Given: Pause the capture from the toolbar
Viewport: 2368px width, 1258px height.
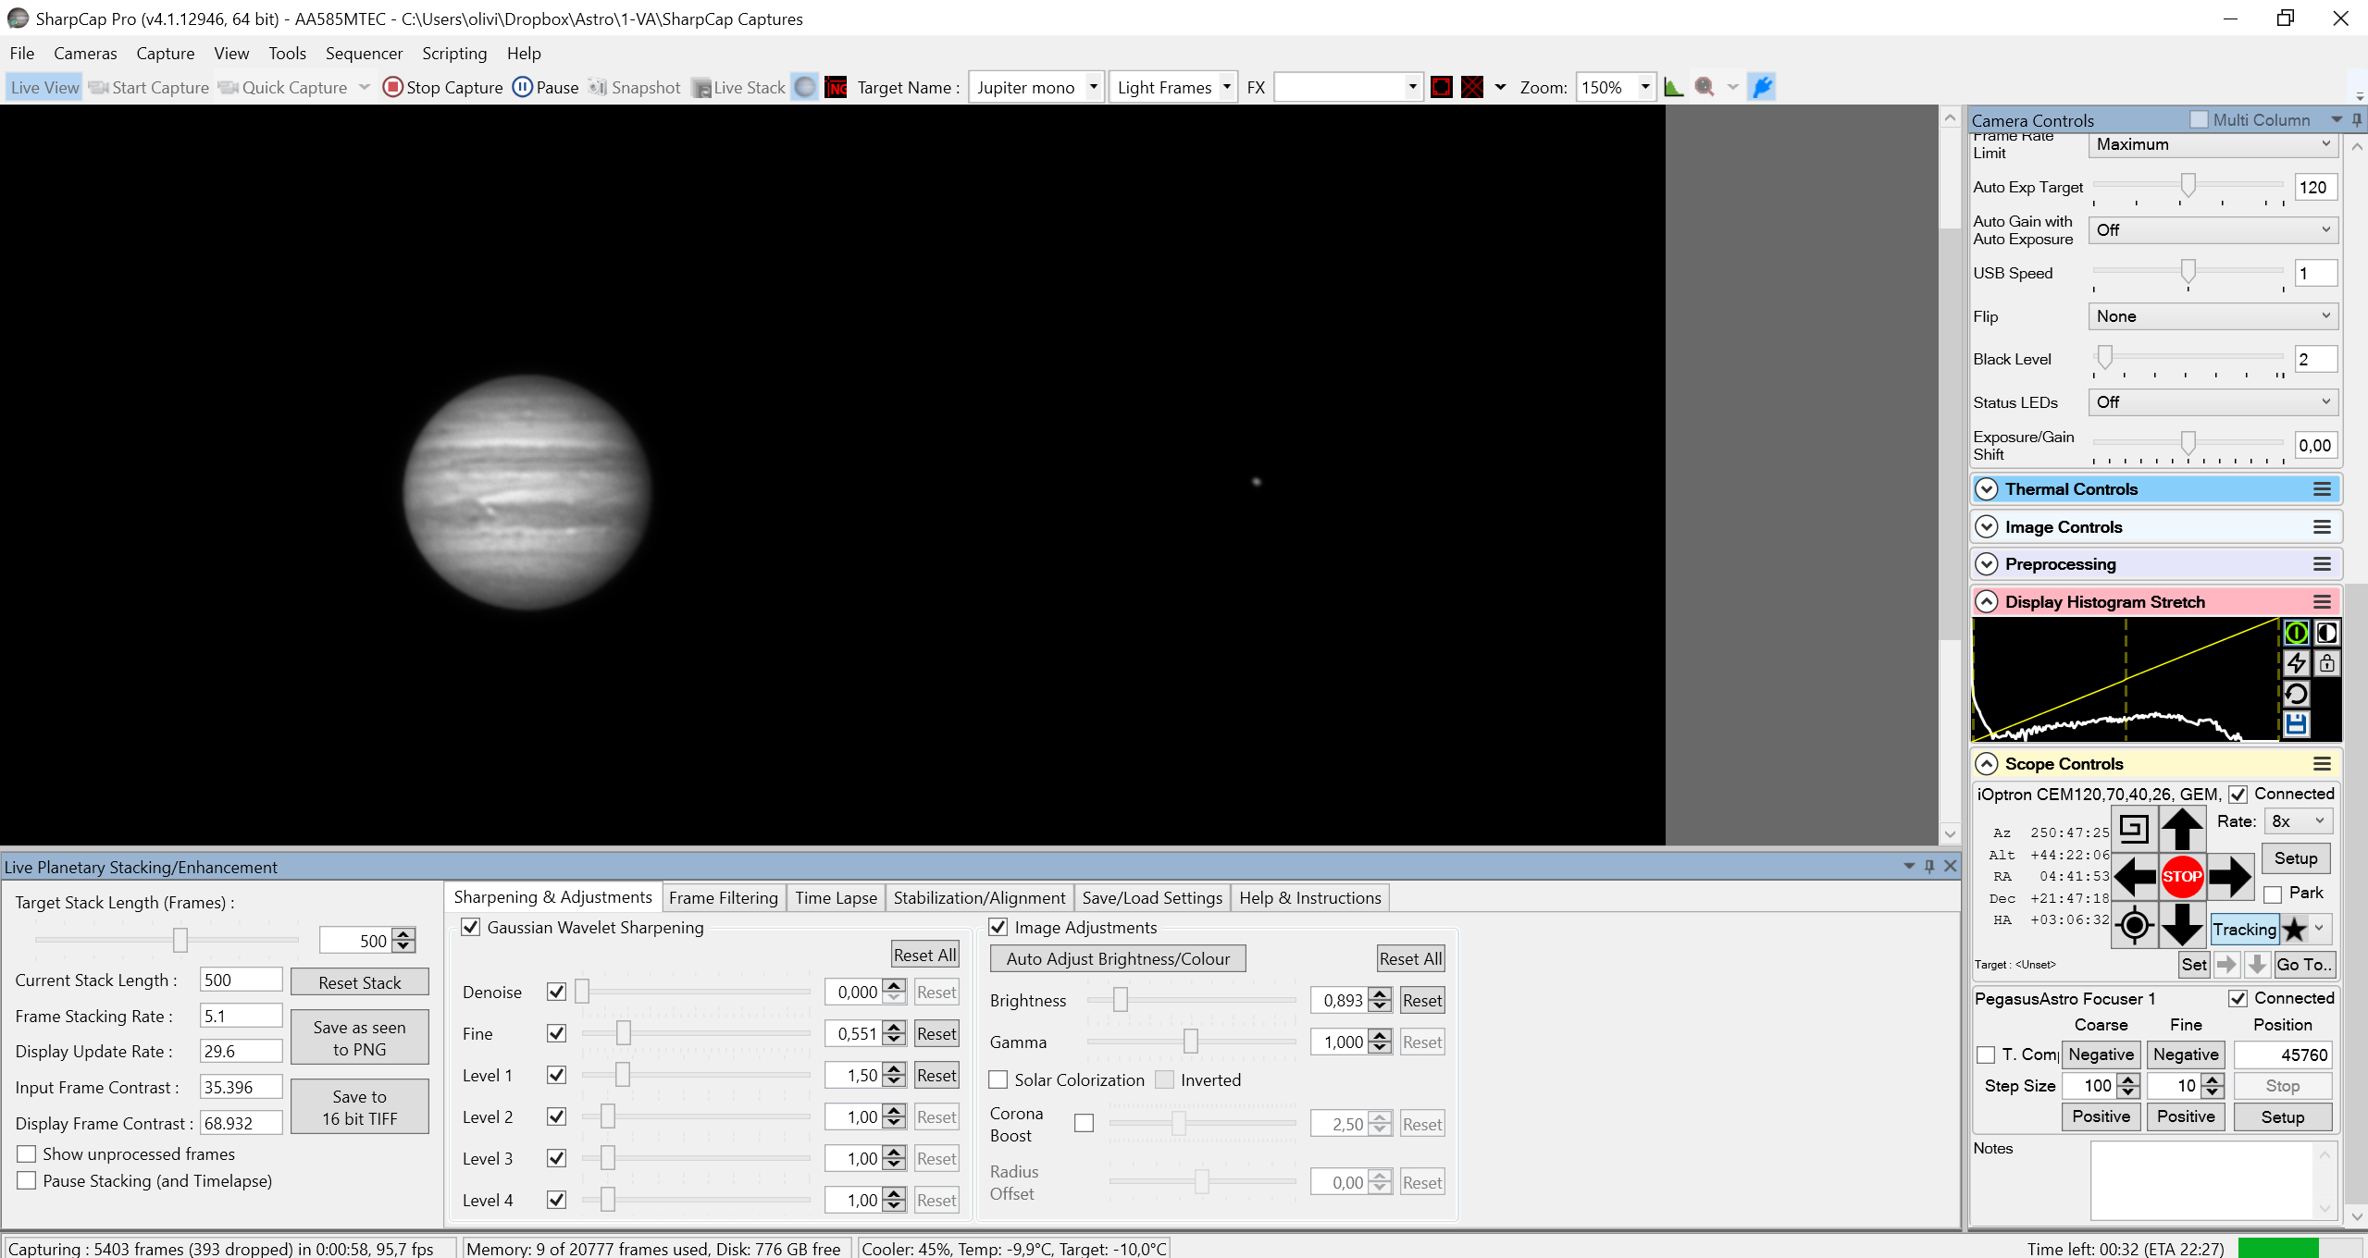Looking at the screenshot, I should (x=546, y=87).
